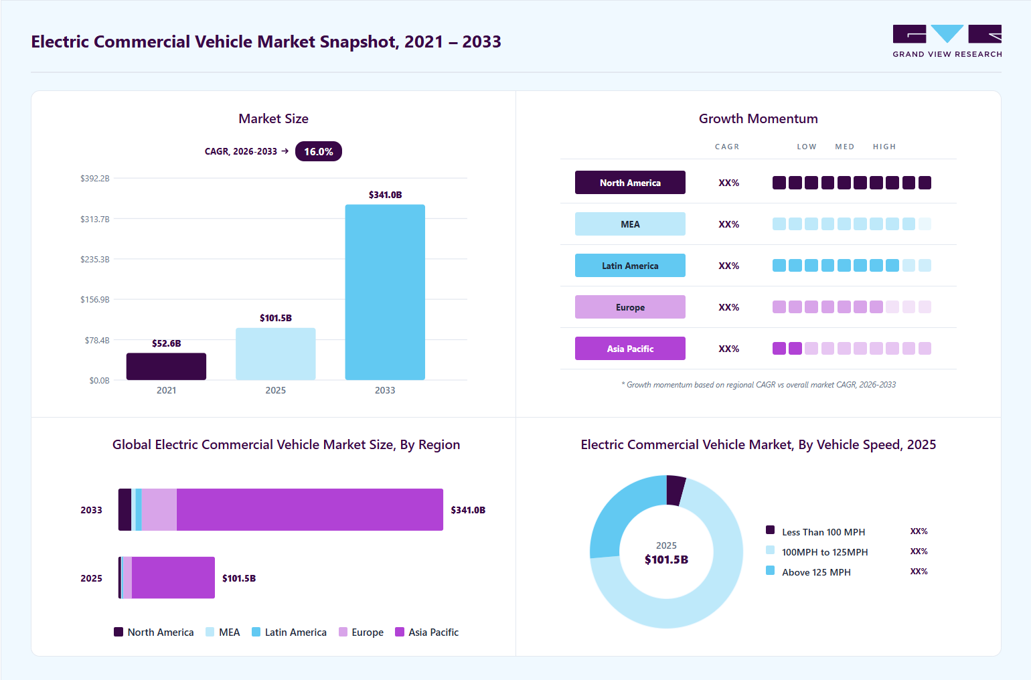Click the $341.0B total beside the 2033 regional bar

pos(468,510)
